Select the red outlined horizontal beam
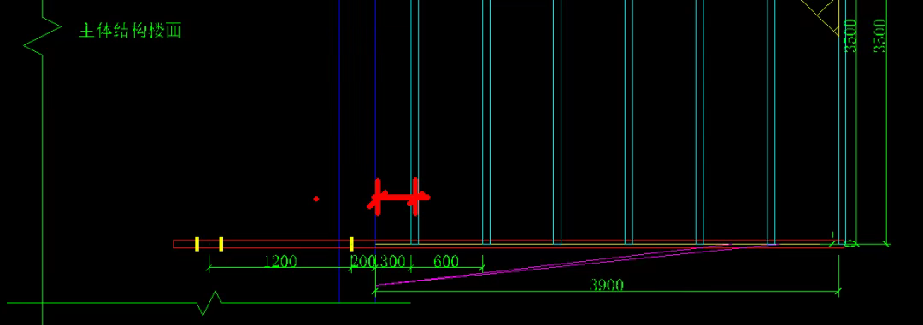923x325 pixels. click(x=509, y=244)
